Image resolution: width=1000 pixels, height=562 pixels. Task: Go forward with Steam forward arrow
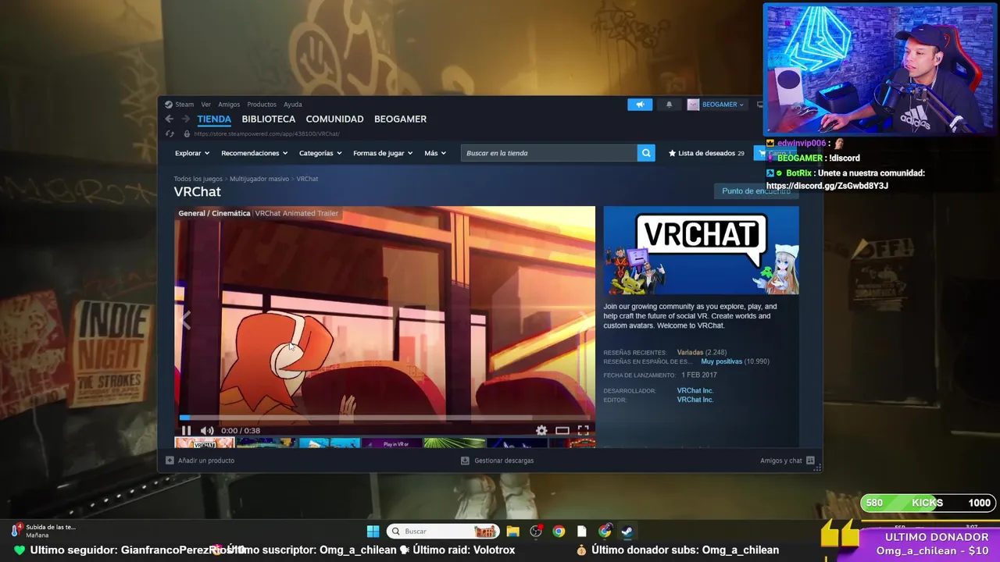[x=186, y=119]
